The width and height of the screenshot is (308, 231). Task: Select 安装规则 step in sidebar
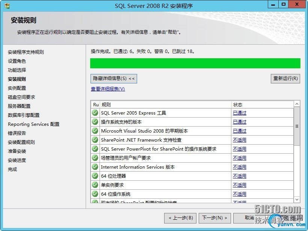click(17, 79)
